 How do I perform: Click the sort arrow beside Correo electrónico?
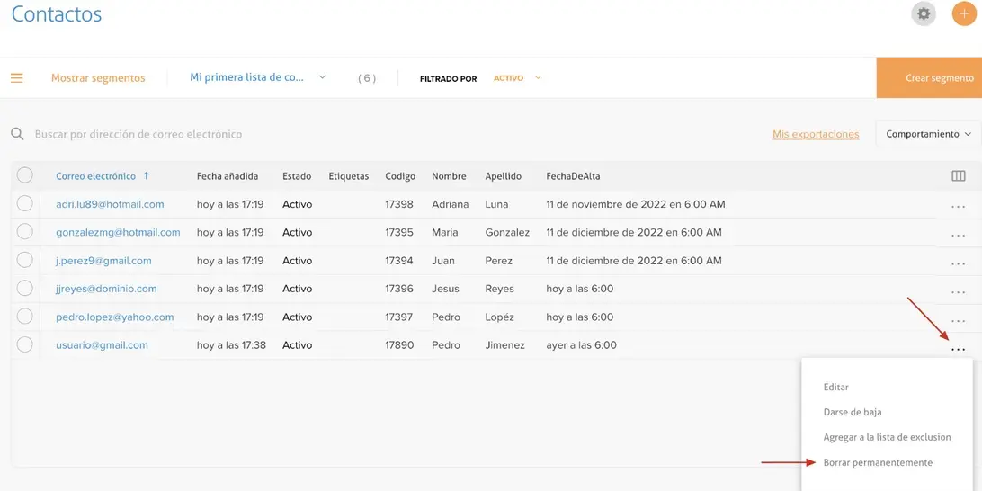pyautogui.click(x=146, y=176)
